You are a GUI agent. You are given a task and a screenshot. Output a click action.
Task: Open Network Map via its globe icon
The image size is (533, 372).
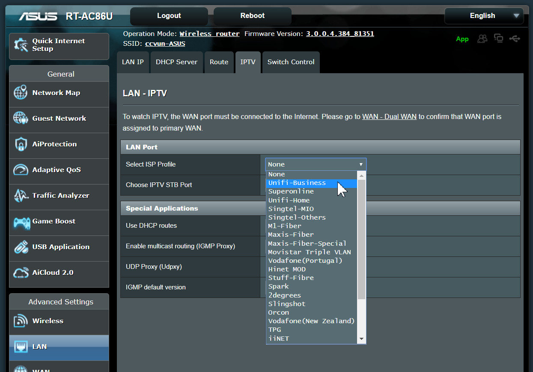[x=21, y=93]
